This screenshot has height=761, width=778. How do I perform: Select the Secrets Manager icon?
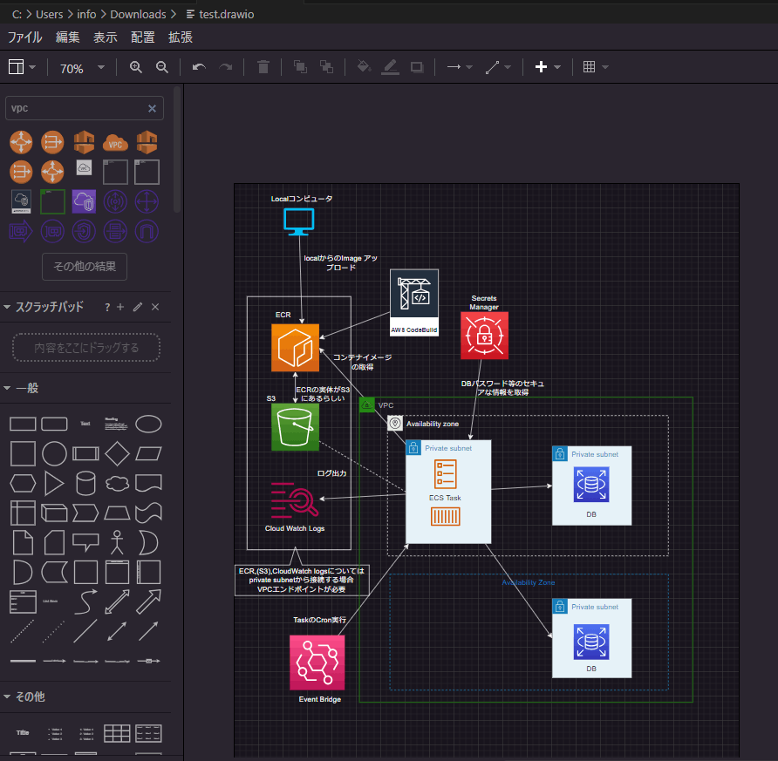click(484, 336)
